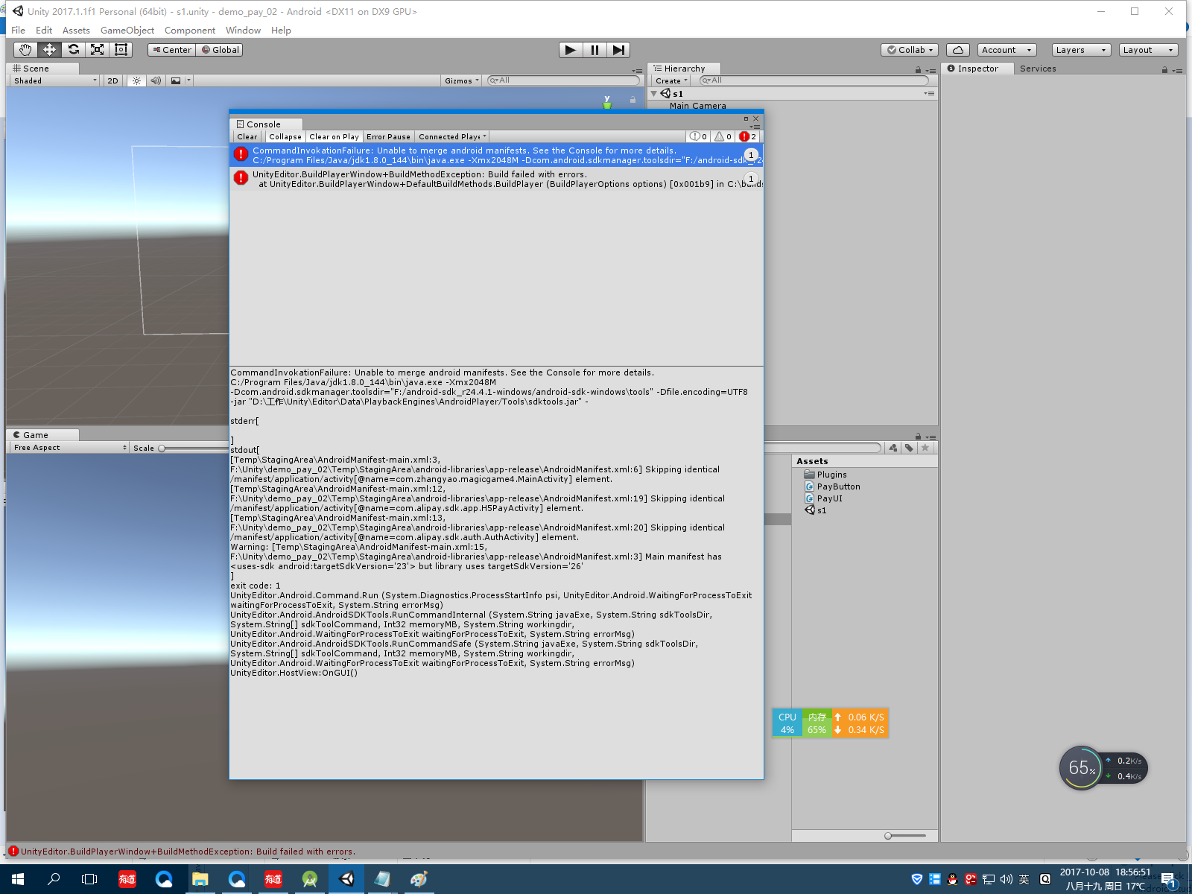1192x894 pixels.
Task: Open scene effects dropdown arrow
Action: (x=188, y=80)
